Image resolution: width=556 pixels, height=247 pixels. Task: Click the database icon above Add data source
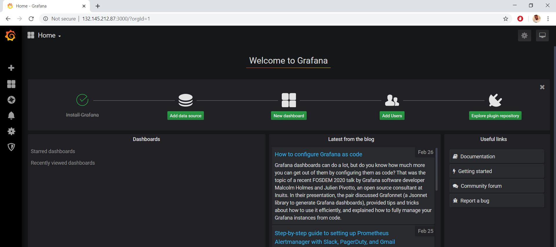pyautogui.click(x=186, y=100)
